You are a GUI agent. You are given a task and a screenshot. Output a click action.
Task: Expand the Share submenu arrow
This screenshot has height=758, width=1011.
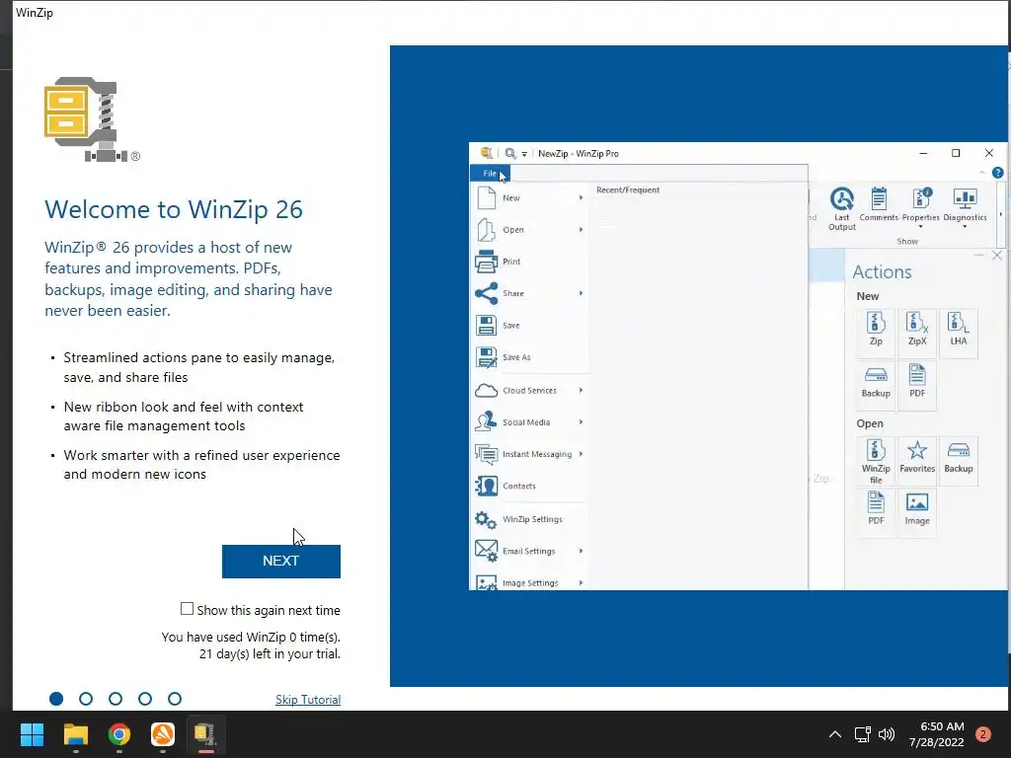click(581, 293)
